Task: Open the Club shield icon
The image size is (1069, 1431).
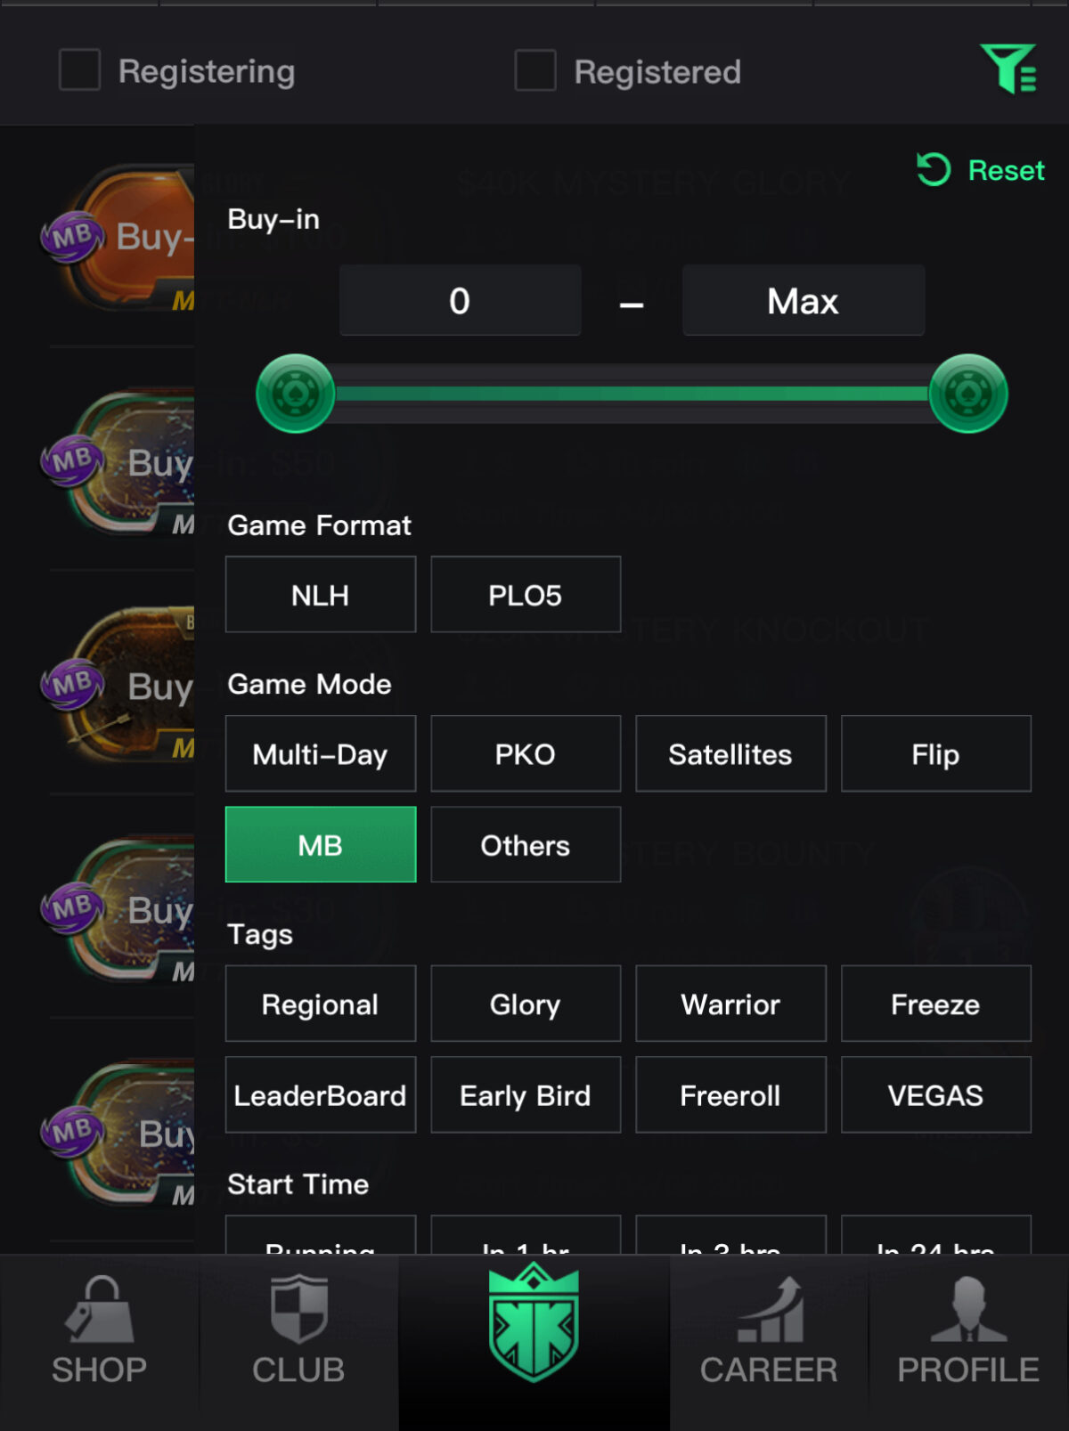Action: pyautogui.click(x=298, y=1309)
